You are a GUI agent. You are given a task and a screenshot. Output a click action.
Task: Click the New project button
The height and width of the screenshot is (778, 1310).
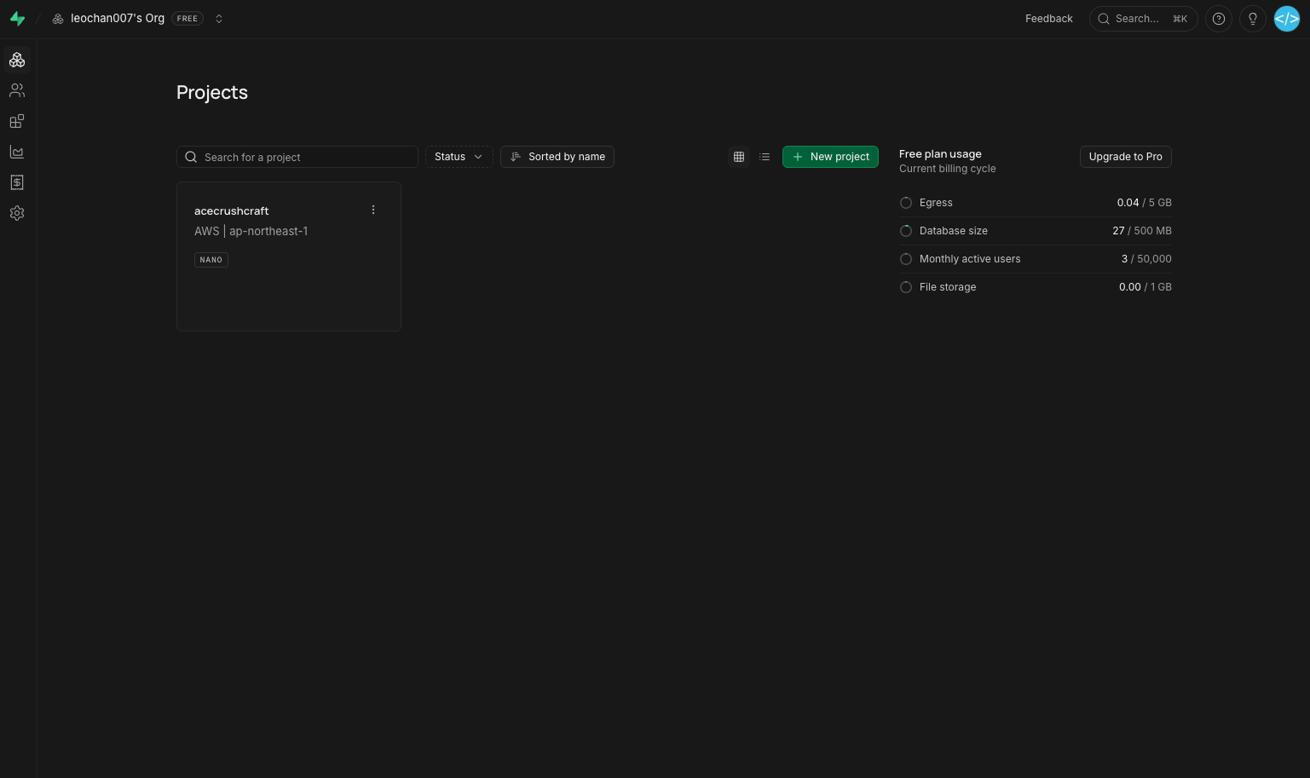(830, 157)
